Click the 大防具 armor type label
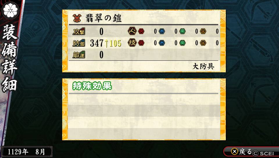 (x=203, y=67)
